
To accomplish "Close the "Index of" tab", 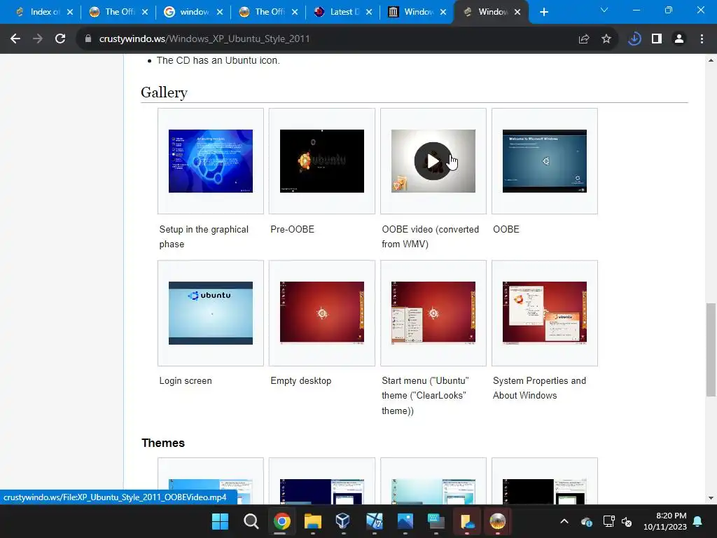I will click(x=70, y=12).
